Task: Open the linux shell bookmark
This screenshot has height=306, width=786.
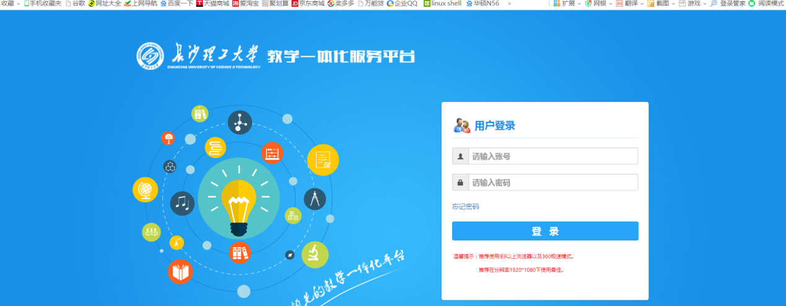Action: click(x=442, y=4)
